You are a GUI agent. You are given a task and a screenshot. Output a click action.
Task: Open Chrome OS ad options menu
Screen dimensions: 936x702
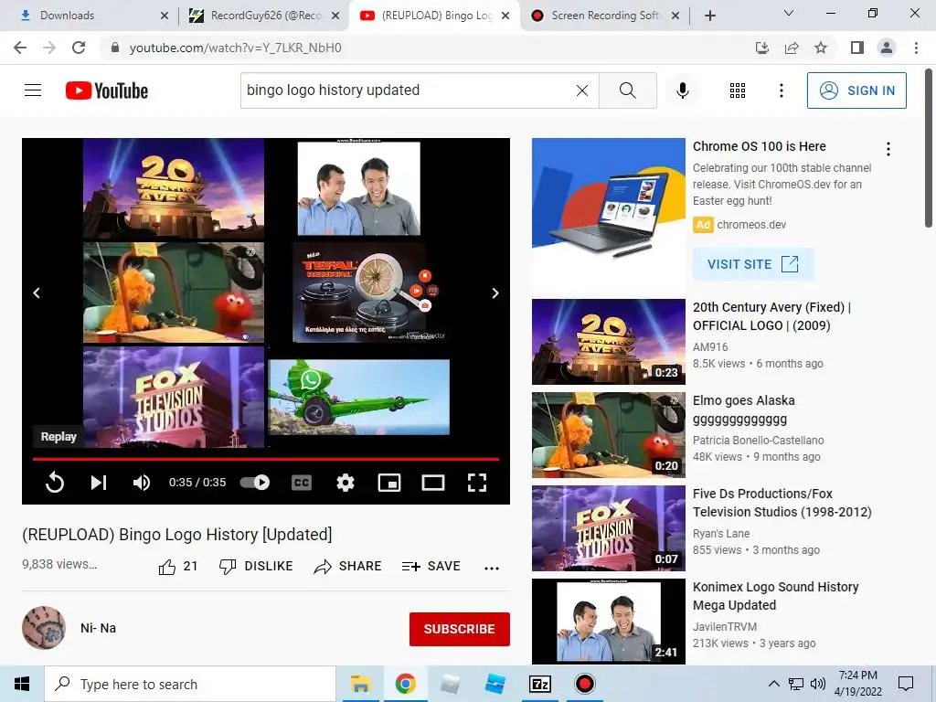click(888, 149)
